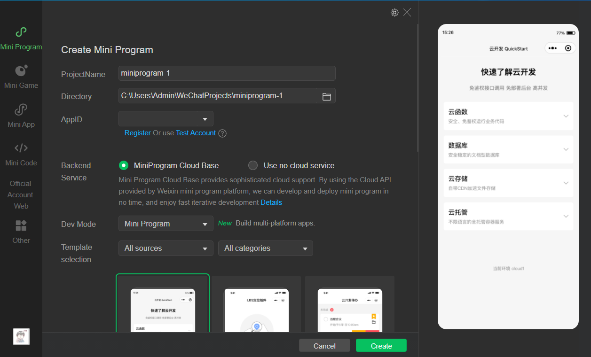Screen dimensions: 591x357
Task: Open the Cloud Base Details link
Action: click(x=271, y=202)
